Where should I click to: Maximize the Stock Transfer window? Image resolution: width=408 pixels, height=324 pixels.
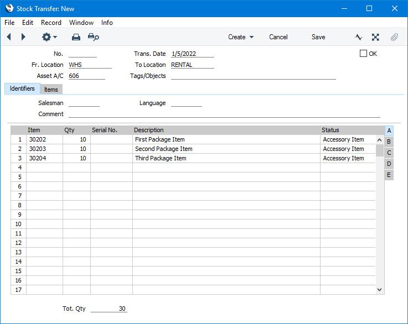pos(369,9)
